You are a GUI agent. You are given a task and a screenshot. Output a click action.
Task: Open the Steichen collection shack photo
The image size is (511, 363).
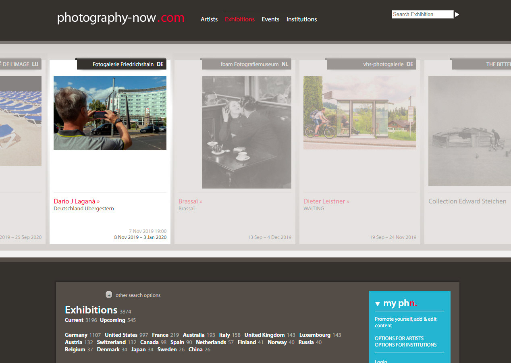(469, 131)
